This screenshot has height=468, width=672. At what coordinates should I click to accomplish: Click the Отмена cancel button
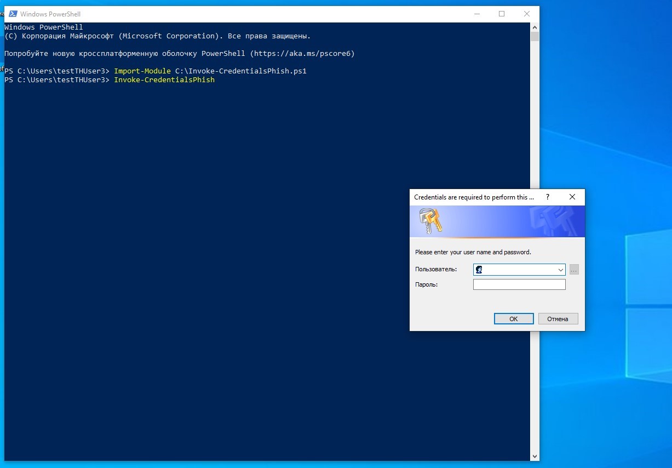pyautogui.click(x=558, y=319)
